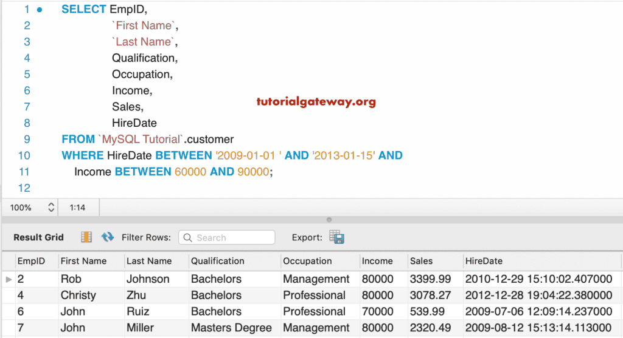The width and height of the screenshot is (623, 338).
Task: Click the Qualification column header
Action: pos(217,261)
